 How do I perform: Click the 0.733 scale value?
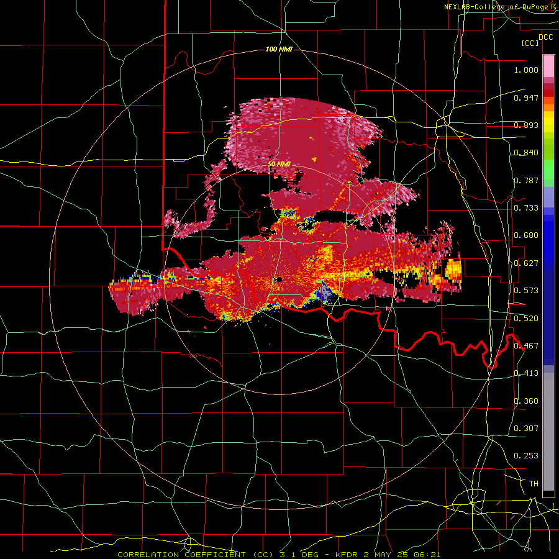[x=526, y=208]
